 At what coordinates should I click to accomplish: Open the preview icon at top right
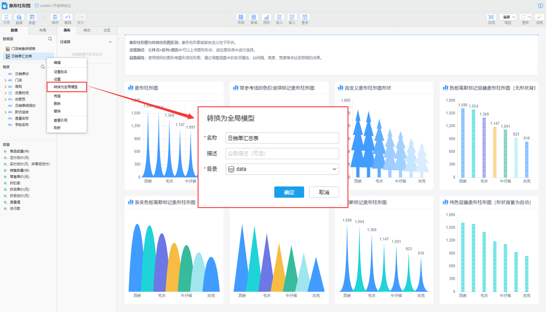[540, 6]
